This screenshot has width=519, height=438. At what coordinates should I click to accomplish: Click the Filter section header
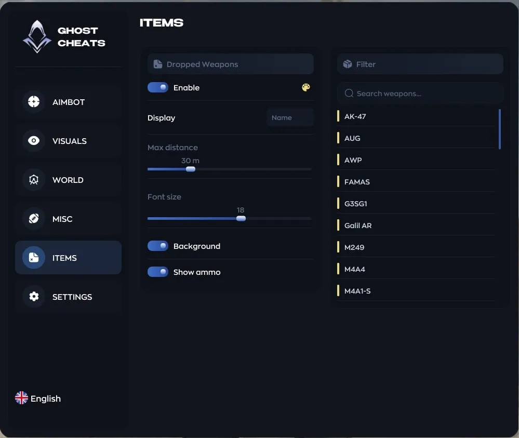tap(420, 64)
